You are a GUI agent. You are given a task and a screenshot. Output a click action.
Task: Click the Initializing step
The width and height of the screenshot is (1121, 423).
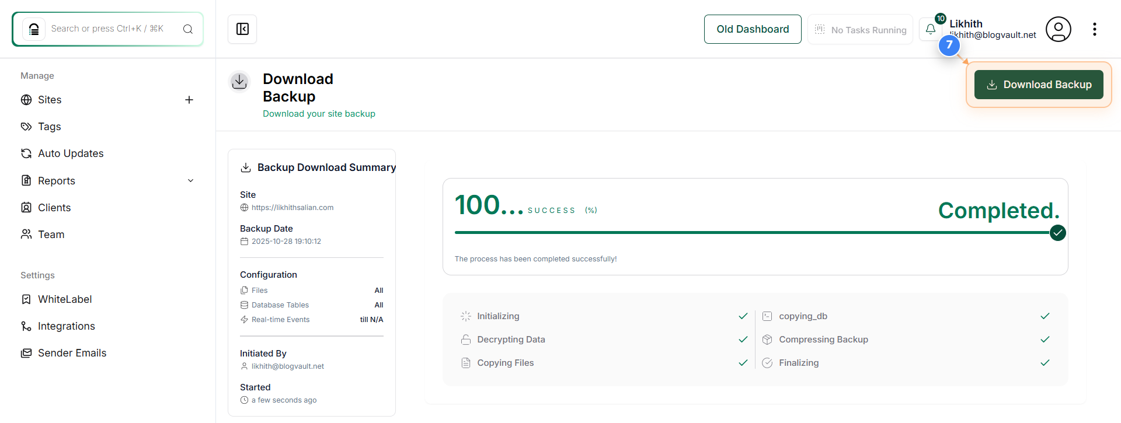point(498,316)
